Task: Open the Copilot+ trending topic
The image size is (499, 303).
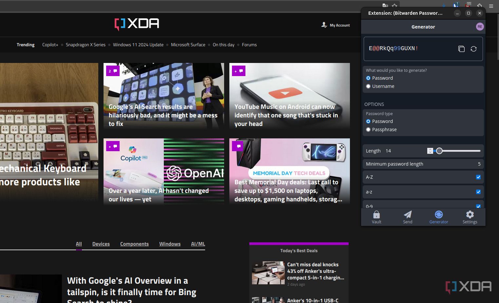Action: pos(50,45)
